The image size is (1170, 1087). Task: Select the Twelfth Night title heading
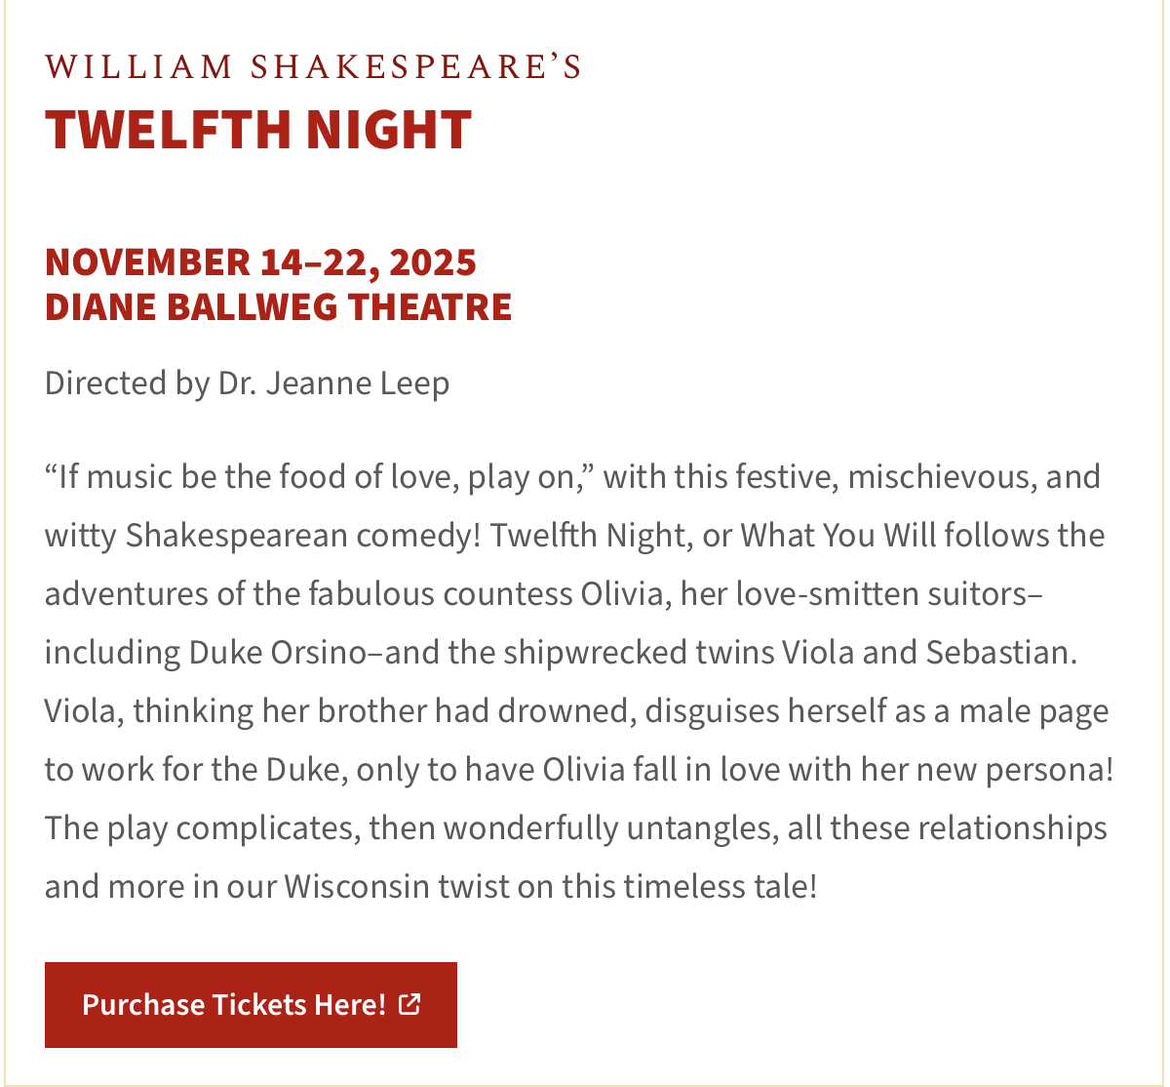[258, 129]
